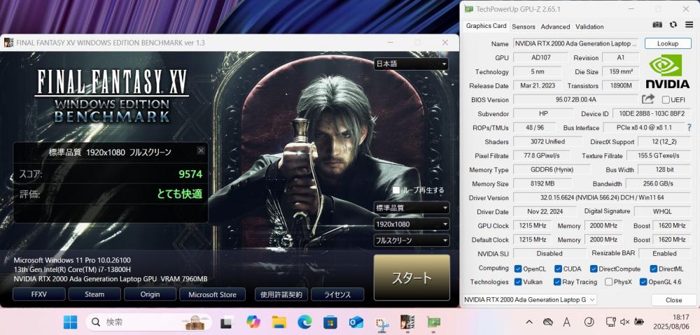This screenshot has height=335, width=700.
Task: Toggle the DirectML checkbox
Action: [x=654, y=269]
